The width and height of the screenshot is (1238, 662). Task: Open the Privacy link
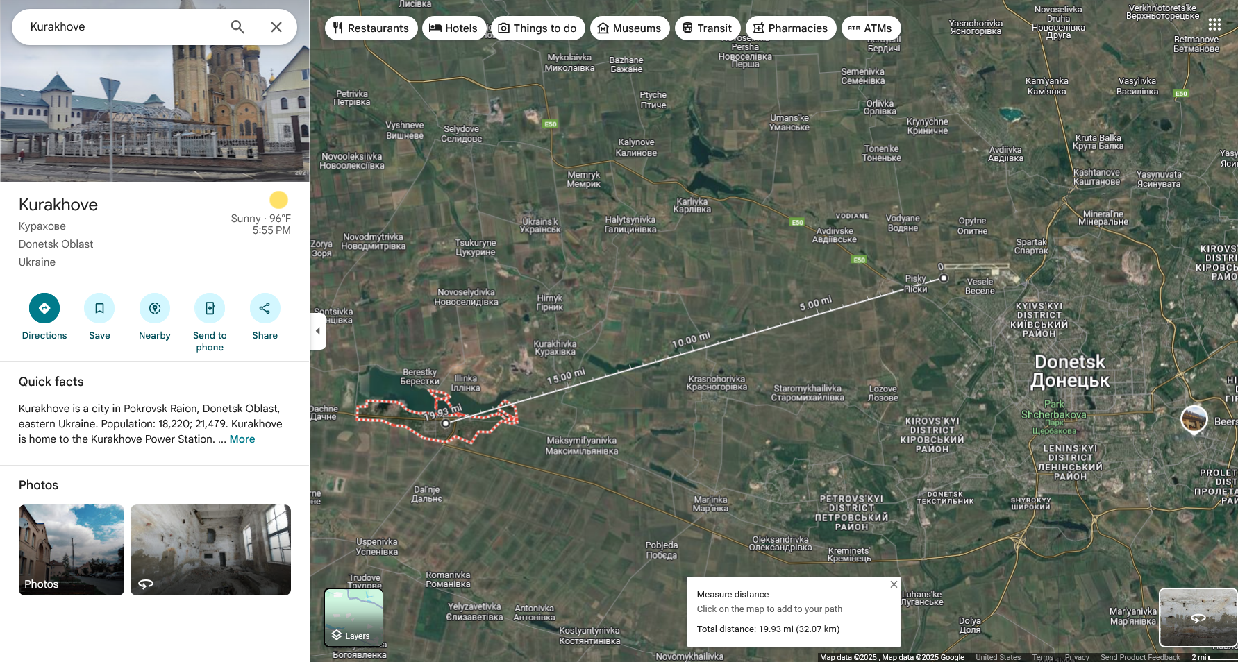[x=1077, y=657]
